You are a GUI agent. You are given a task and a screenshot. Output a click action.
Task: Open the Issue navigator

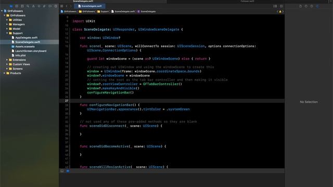(x=33, y=6)
